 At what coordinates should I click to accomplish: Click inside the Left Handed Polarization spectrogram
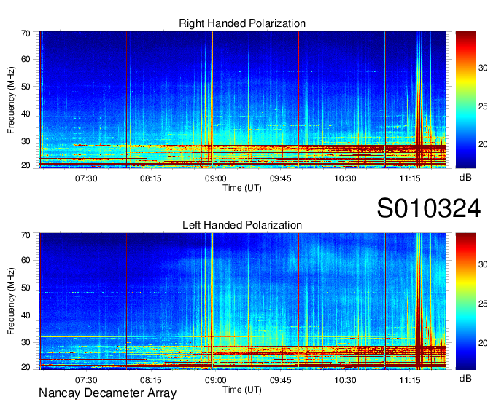[x=242, y=301]
